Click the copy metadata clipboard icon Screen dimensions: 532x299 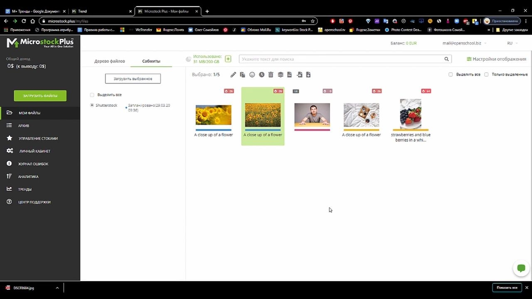point(243,75)
